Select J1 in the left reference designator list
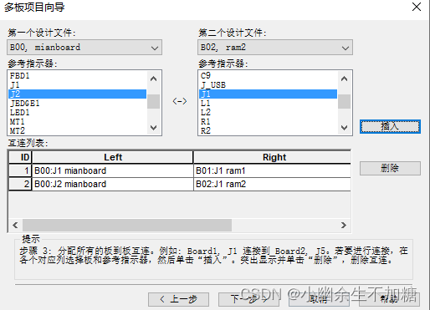Viewport: 430px width, 310px height. point(77,84)
